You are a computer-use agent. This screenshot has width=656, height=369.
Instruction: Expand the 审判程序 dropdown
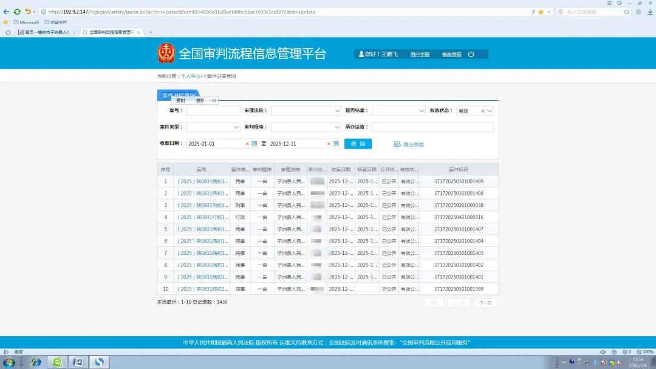click(337, 127)
